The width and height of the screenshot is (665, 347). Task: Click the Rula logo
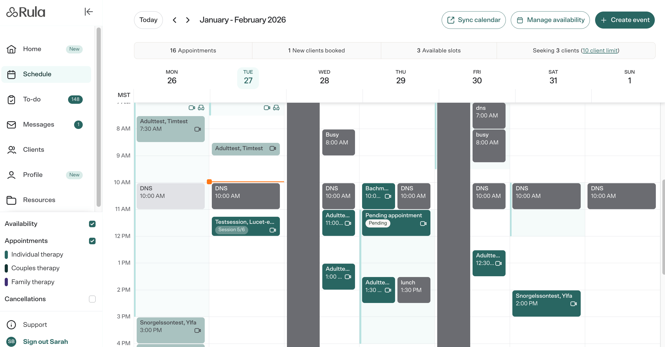(26, 12)
